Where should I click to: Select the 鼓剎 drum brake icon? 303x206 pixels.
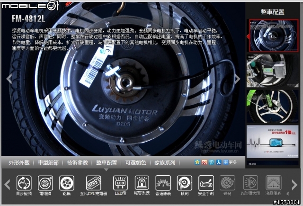coord(185,183)
